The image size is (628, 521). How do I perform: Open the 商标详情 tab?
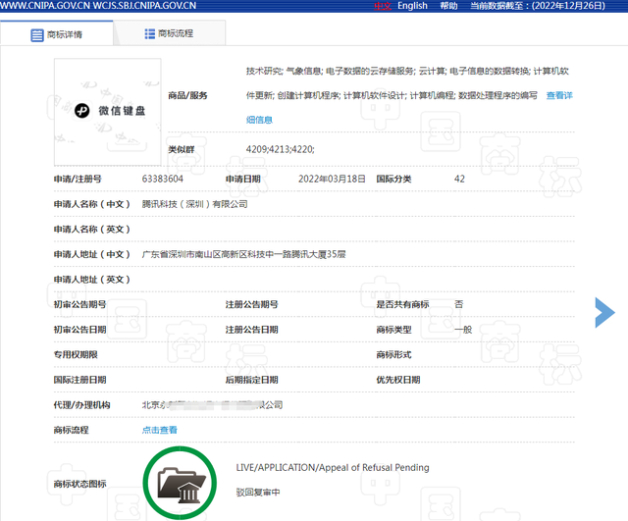(57, 34)
